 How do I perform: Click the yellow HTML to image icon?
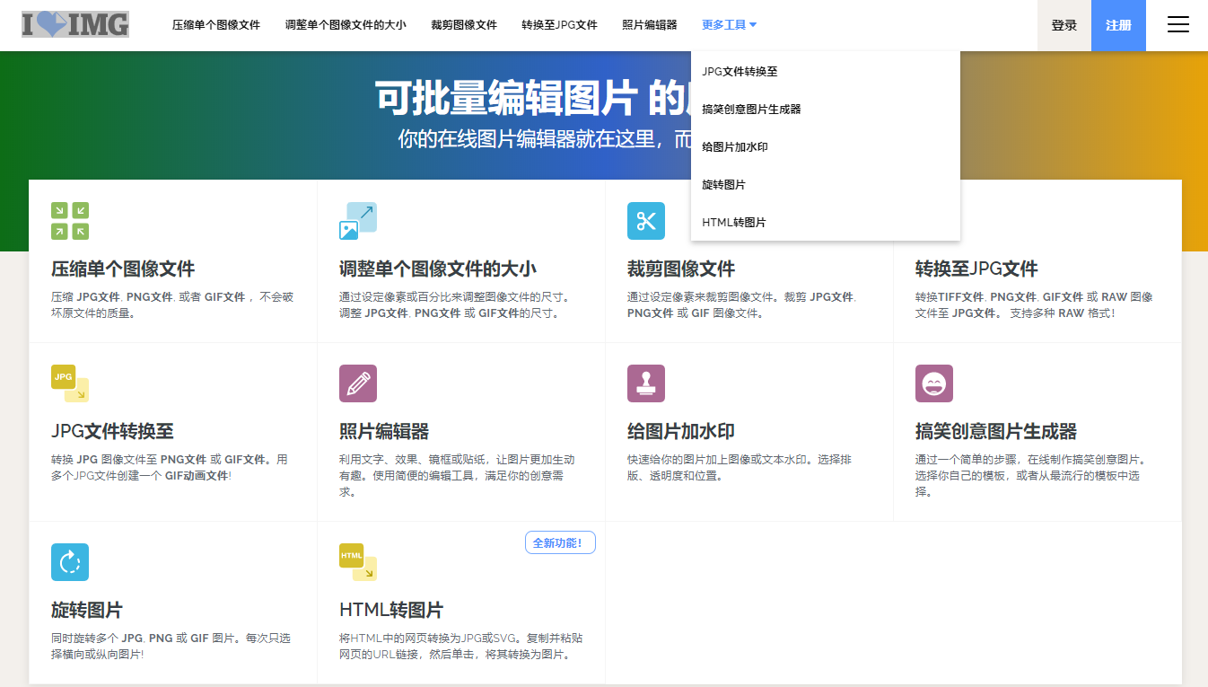pyautogui.click(x=357, y=562)
